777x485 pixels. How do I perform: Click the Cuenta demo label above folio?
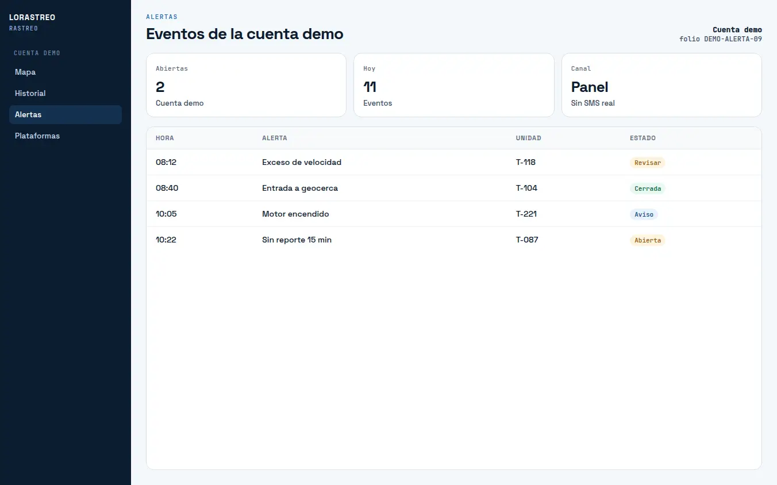[737, 30]
